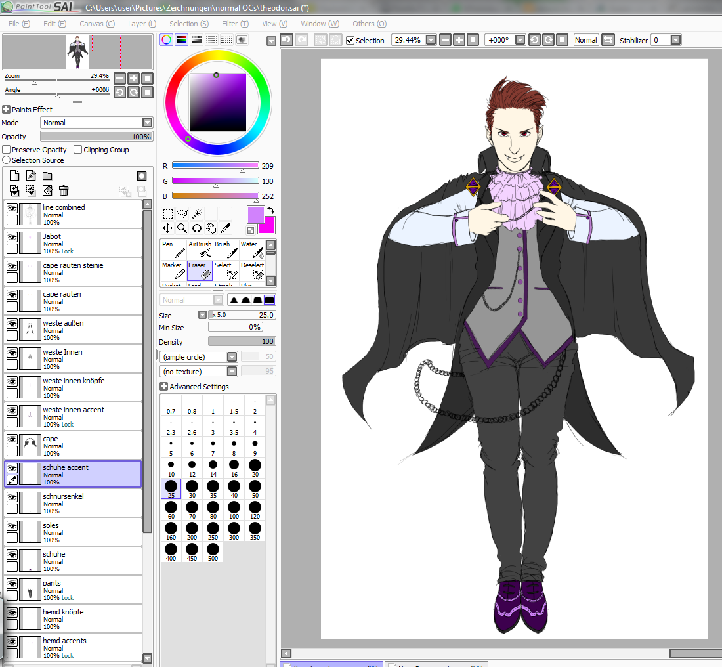Screen dimensions: 722x667
Task: Enable the Preserve Opacity checkbox
Action: [7, 150]
